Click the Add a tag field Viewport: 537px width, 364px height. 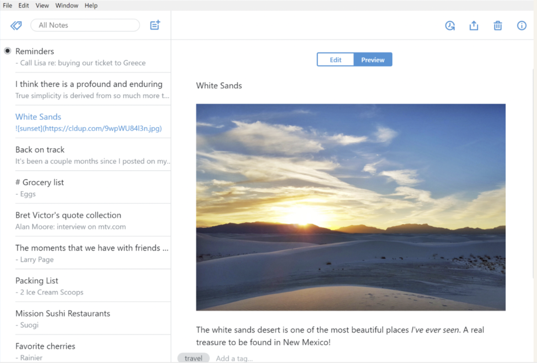tap(234, 358)
